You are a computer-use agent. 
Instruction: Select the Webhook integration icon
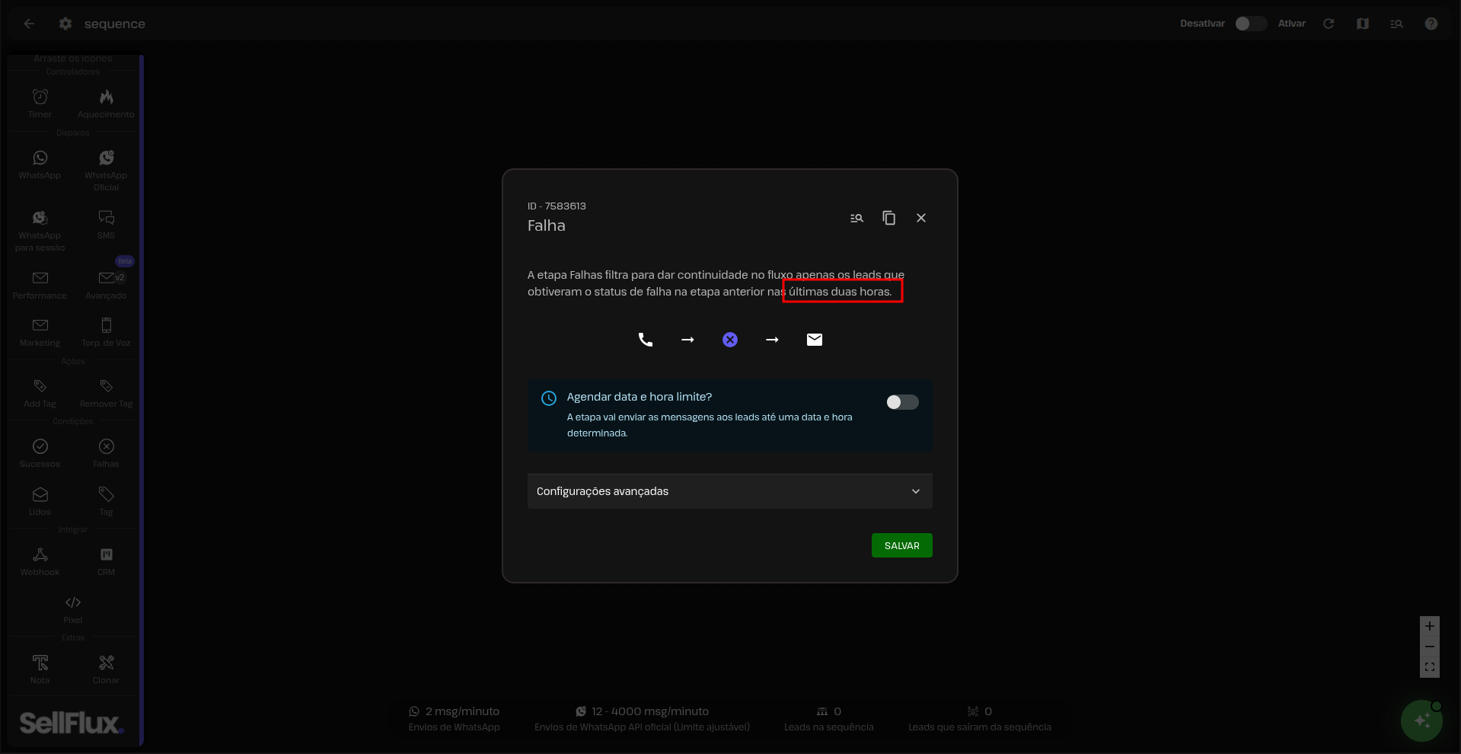pos(40,555)
